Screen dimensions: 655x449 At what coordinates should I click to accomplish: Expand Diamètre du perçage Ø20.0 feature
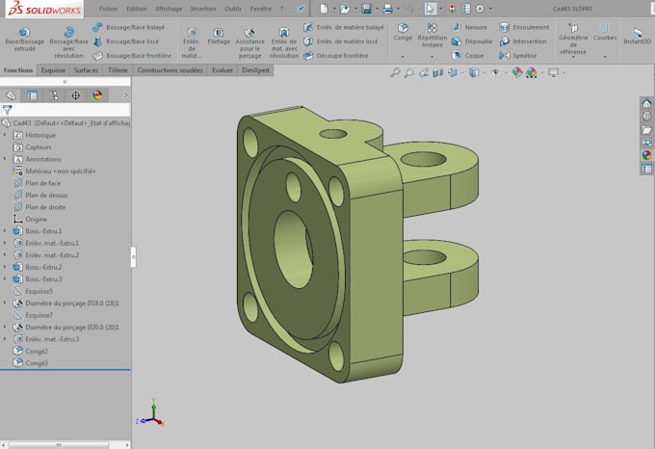click(5, 327)
